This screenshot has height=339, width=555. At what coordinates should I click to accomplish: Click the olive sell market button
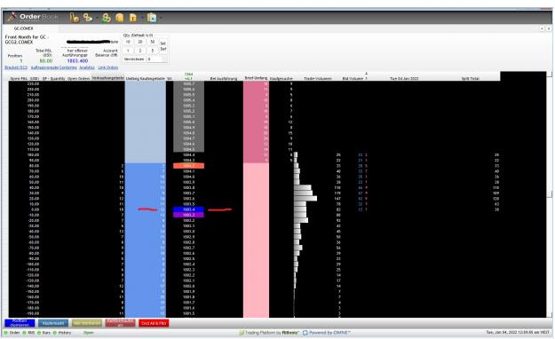[x=87, y=323]
